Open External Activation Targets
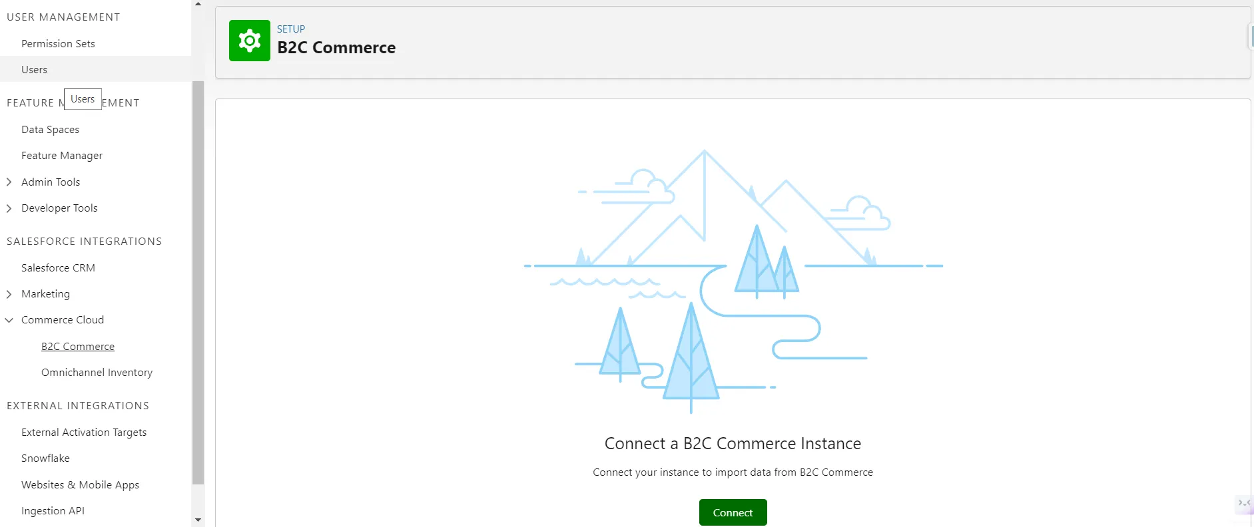Screen dimensions: 1254x527 84,433
